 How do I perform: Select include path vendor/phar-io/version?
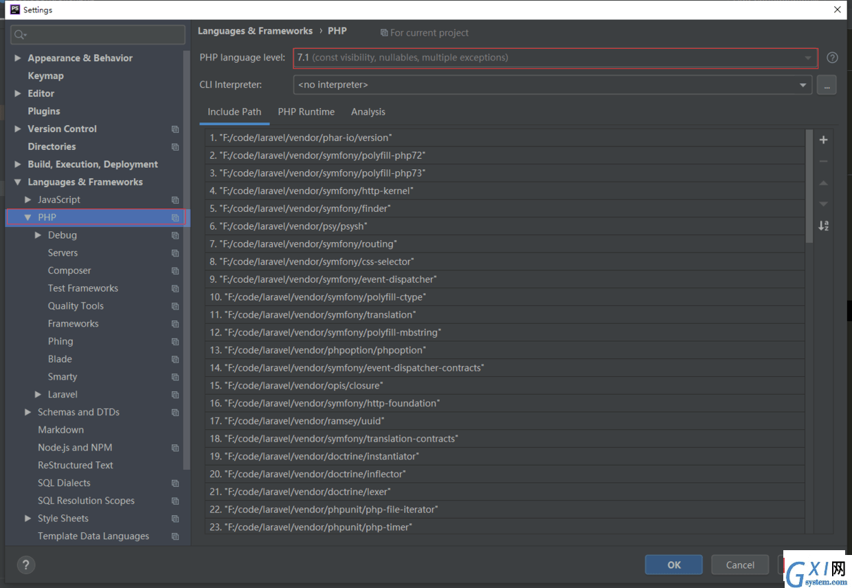pos(505,138)
